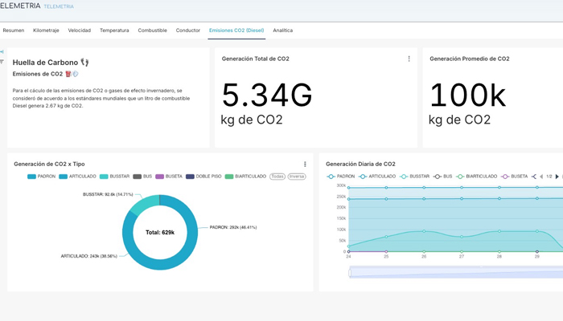Go to next legend page arrow
The image size is (563, 321).
557,177
